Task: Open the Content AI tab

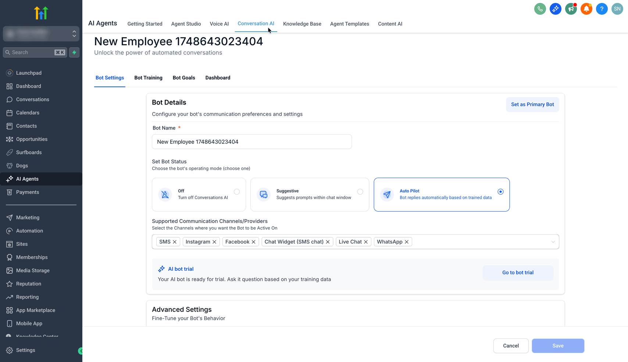Action: 390,24
